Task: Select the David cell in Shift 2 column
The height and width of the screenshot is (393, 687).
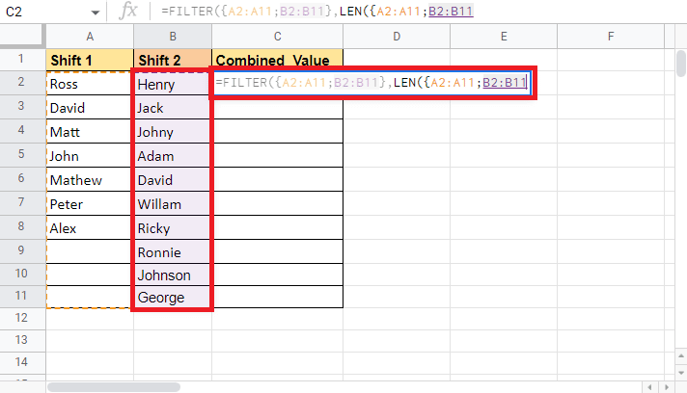Action: pos(173,180)
